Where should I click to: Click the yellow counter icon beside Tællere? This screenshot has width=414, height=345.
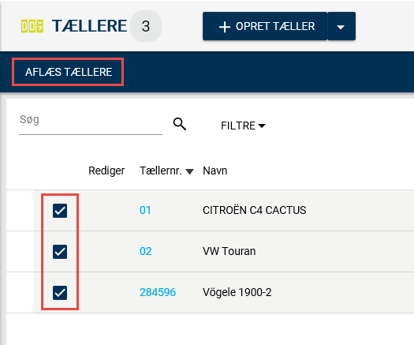[x=32, y=26]
